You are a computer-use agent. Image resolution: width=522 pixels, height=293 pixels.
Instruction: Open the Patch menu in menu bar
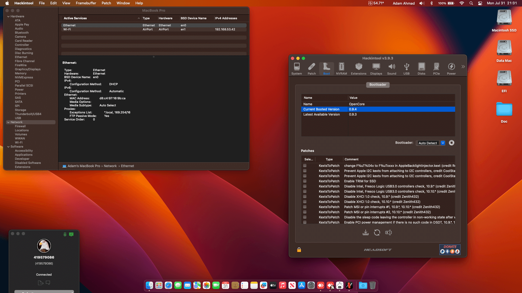tap(106, 3)
